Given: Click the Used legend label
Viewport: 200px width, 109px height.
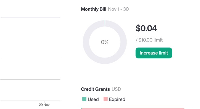Looking at the screenshot, I should click(93, 99).
